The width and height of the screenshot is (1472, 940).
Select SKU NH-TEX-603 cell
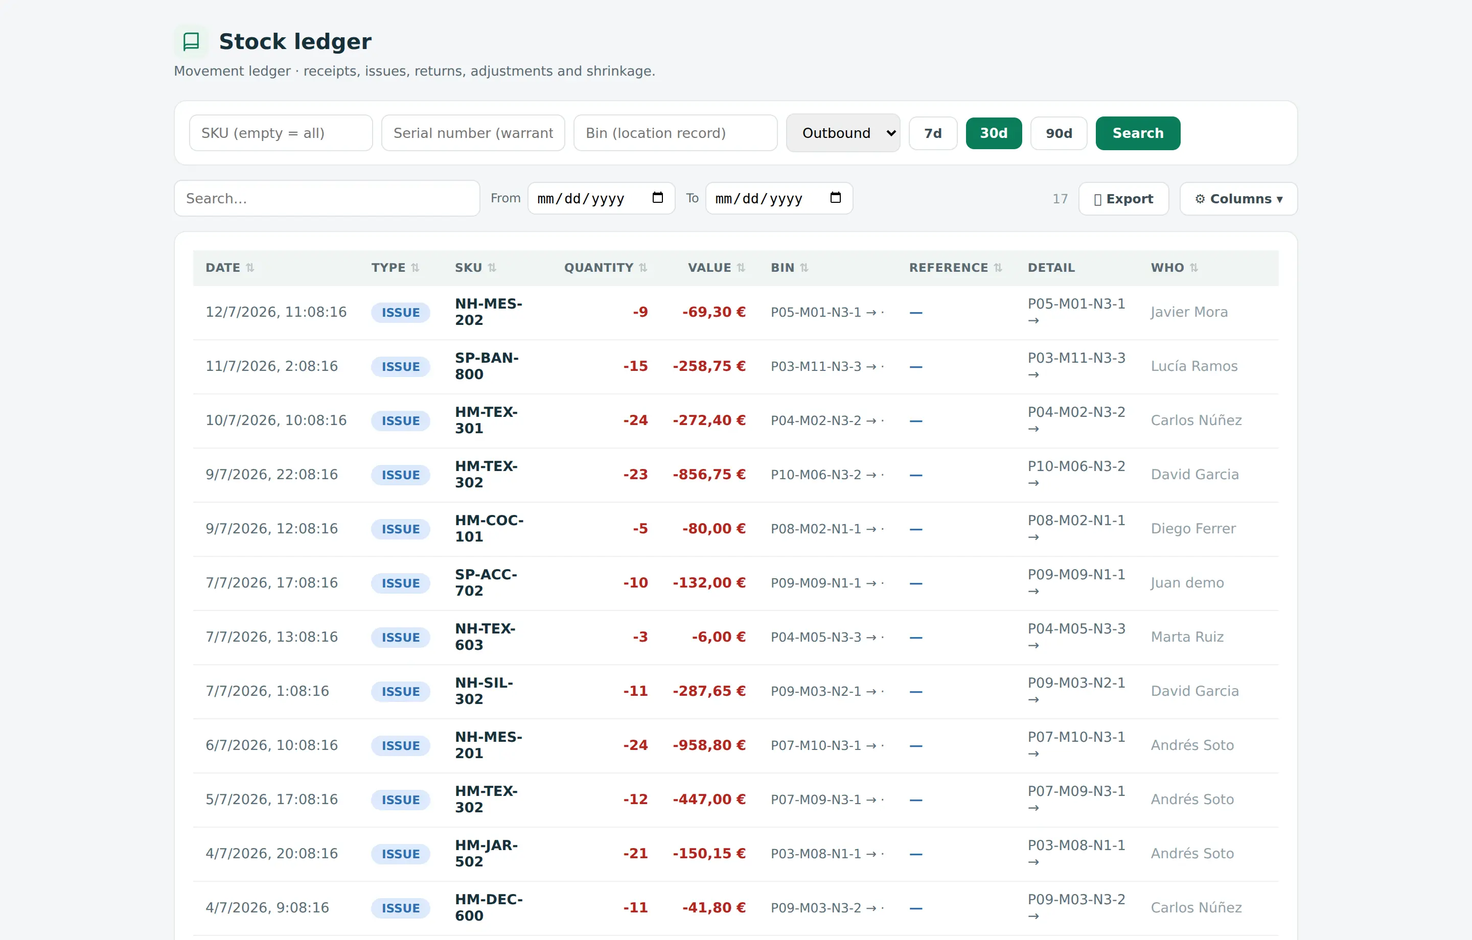tap(485, 637)
